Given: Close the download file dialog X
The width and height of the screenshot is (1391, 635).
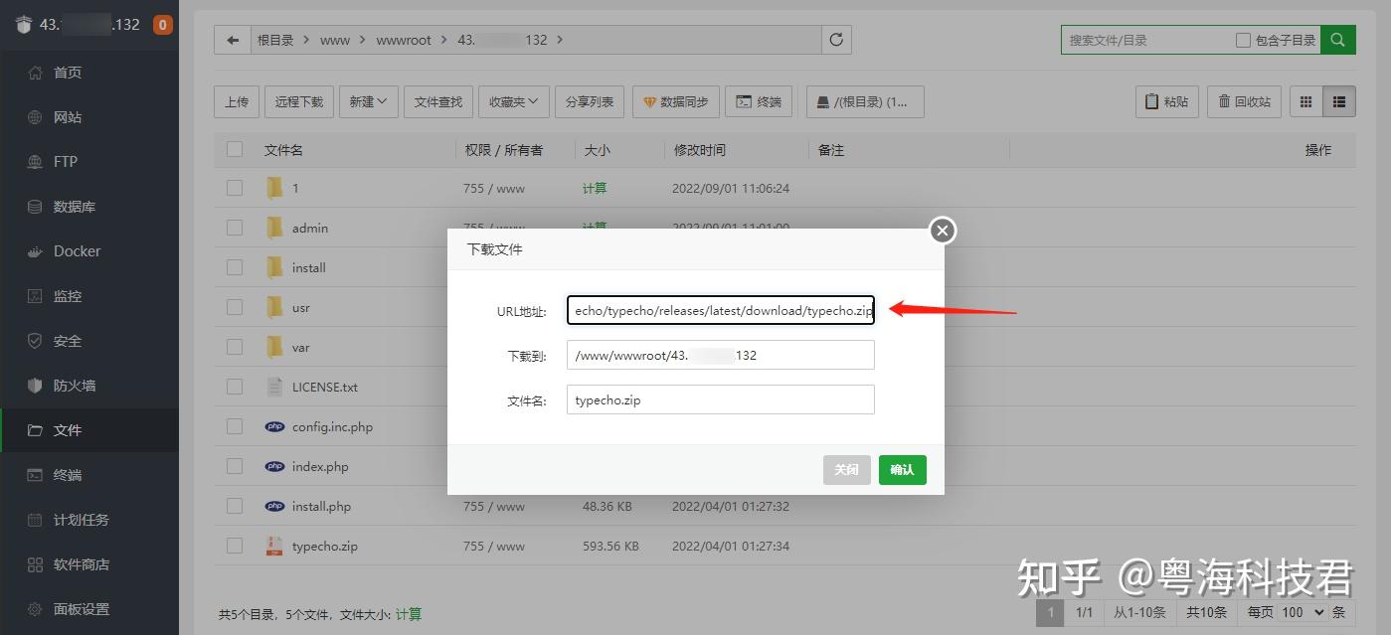Looking at the screenshot, I should (x=943, y=231).
